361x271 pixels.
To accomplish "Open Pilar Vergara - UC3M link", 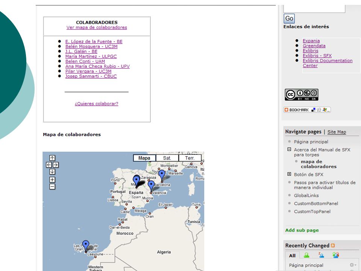I will click(88, 71).
